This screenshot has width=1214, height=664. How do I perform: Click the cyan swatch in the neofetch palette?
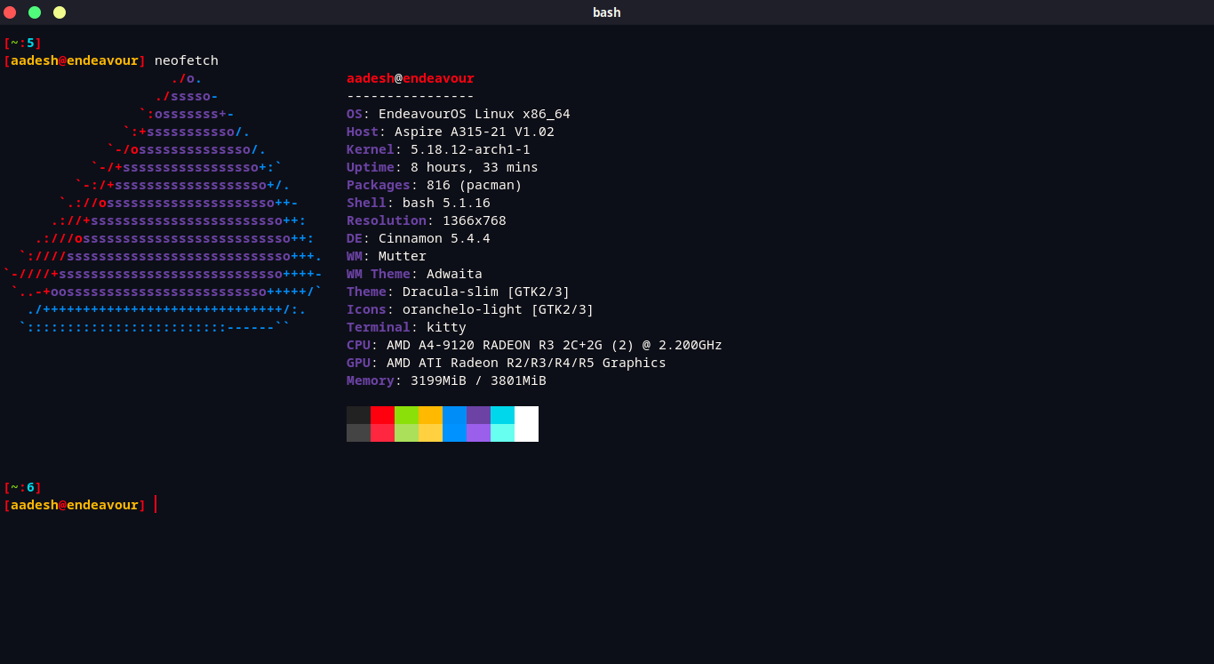pos(502,415)
